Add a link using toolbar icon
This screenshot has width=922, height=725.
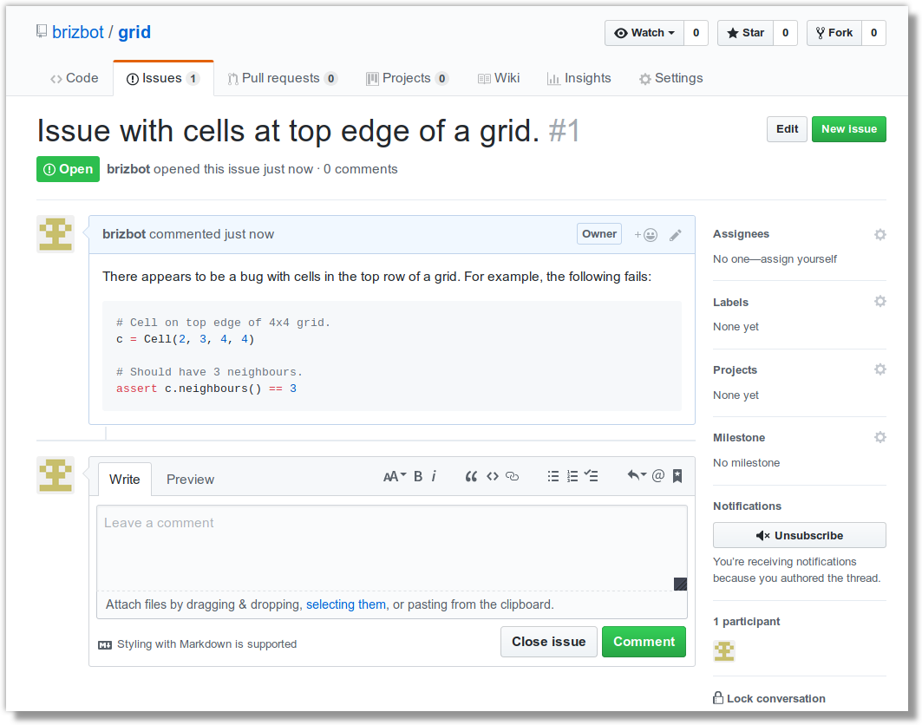click(512, 476)
